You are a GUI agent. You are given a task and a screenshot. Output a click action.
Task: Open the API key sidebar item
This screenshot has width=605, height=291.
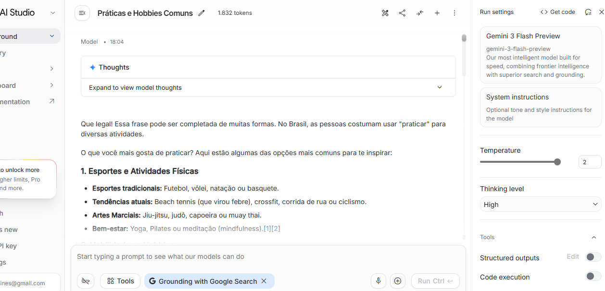point(8,246)
